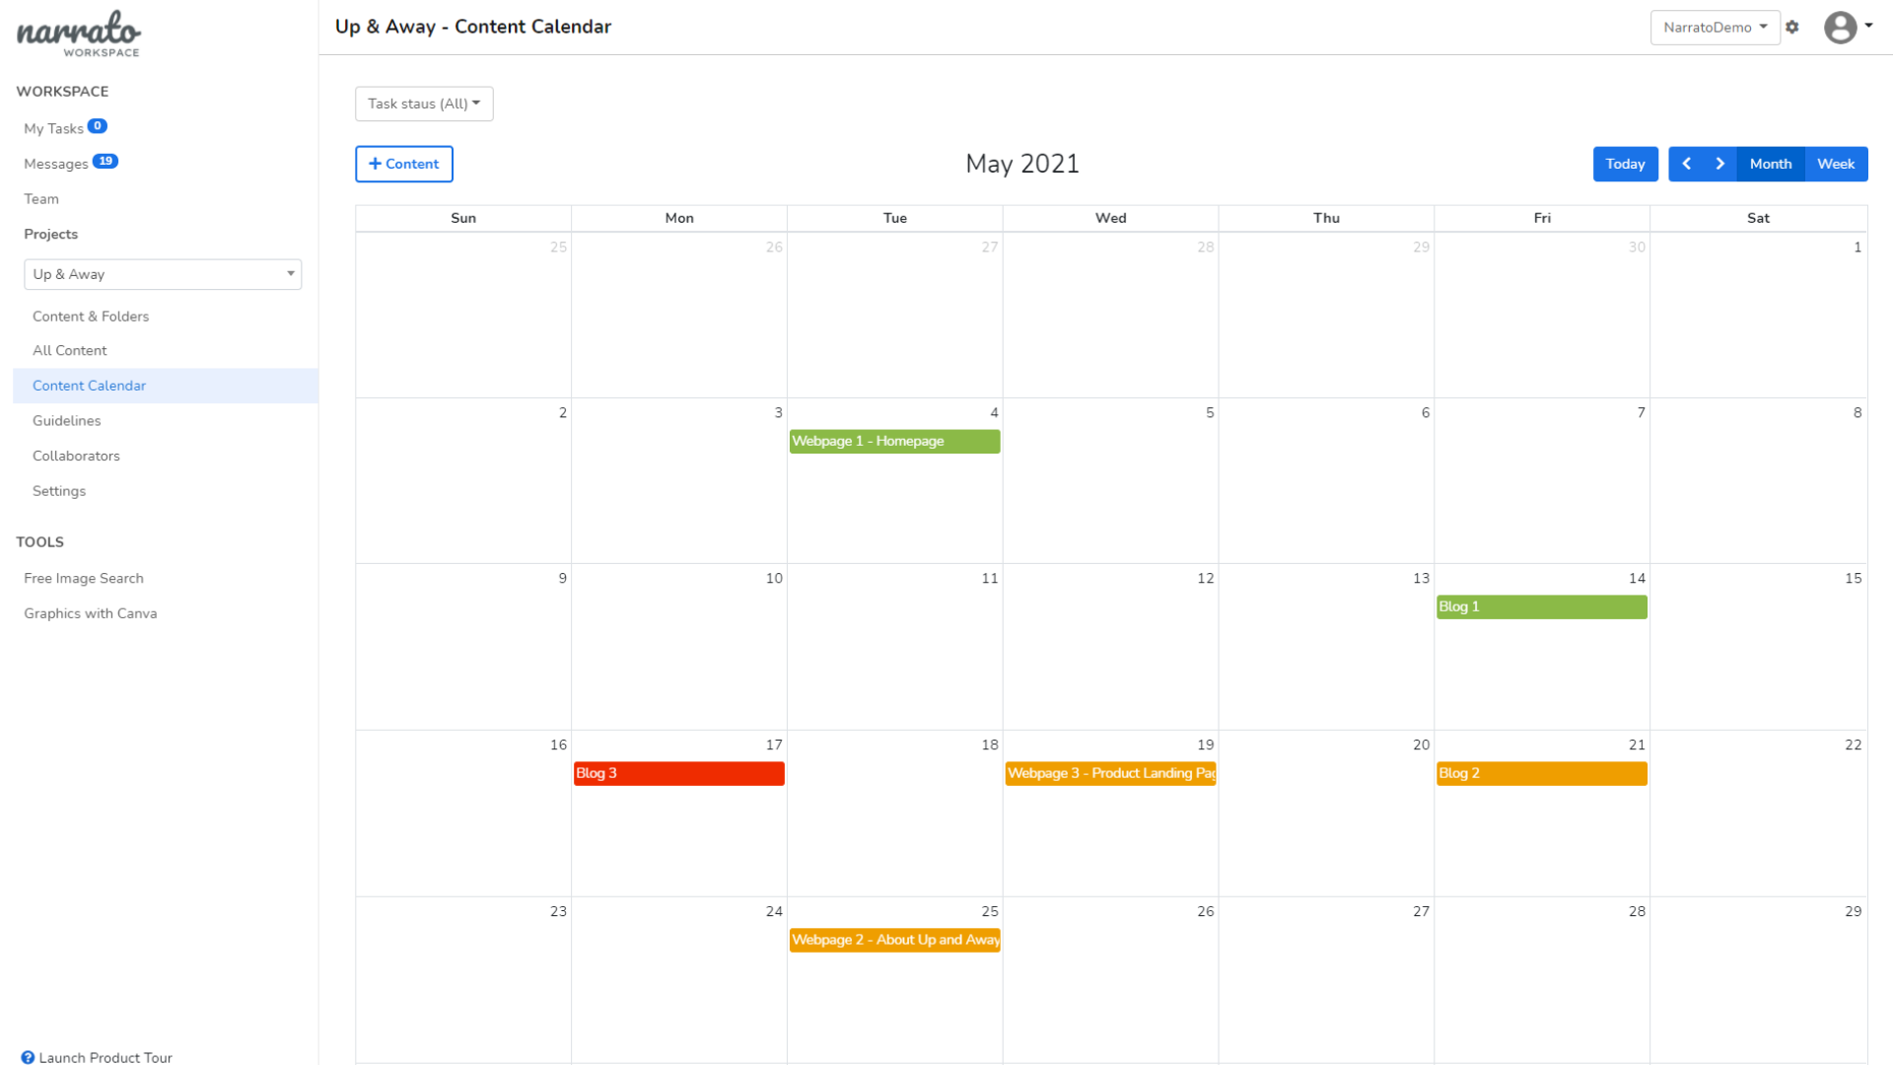The width and height of the screenshot is (1893, 1065).
Task: Click the Launch Product Tour link
Action: click(104, 1057)
